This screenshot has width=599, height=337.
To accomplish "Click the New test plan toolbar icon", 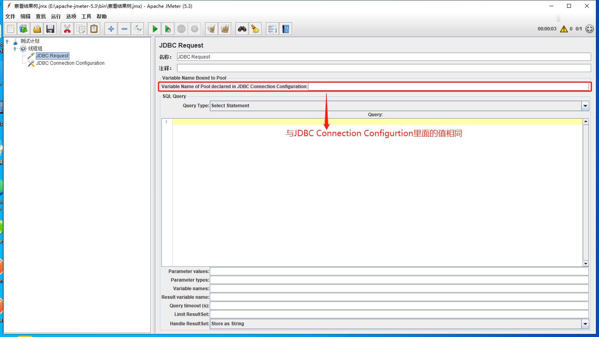I will pyautogui.click(x=11, y=29).
